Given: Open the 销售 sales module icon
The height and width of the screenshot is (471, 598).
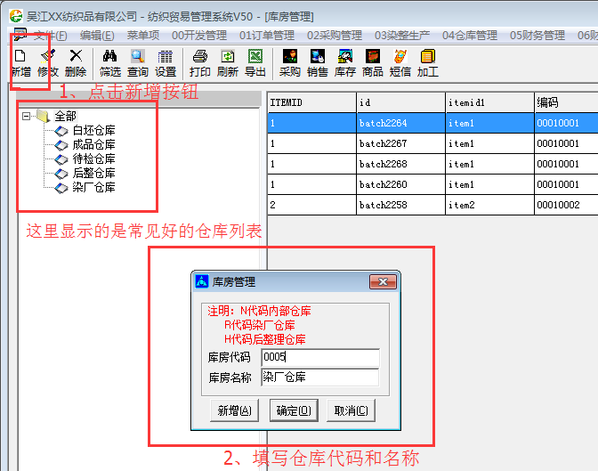Looking at the screenshot, I should point(318,56).
